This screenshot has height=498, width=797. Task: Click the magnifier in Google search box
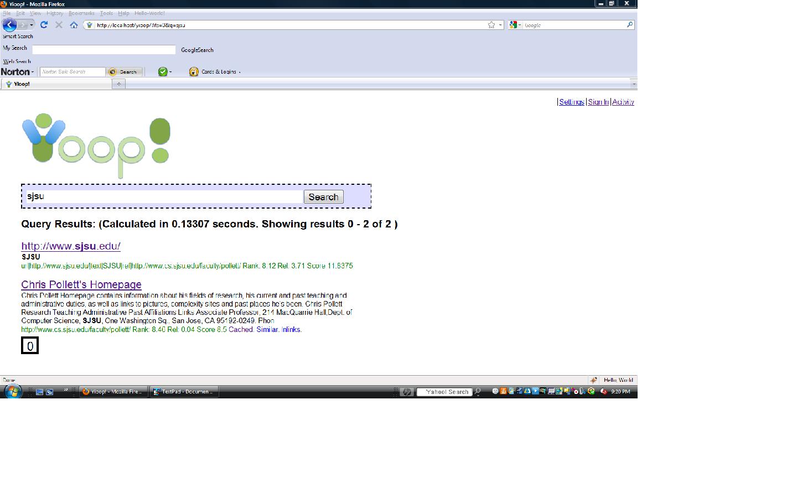coord(629,25)
